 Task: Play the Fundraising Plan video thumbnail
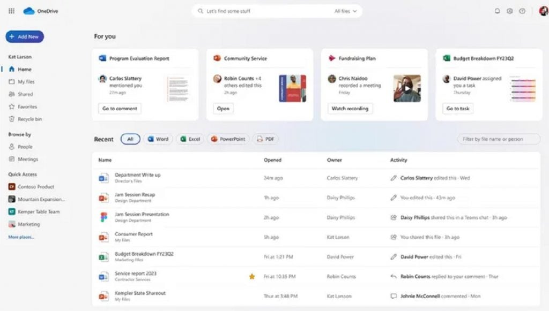click(x=407, y=88)
